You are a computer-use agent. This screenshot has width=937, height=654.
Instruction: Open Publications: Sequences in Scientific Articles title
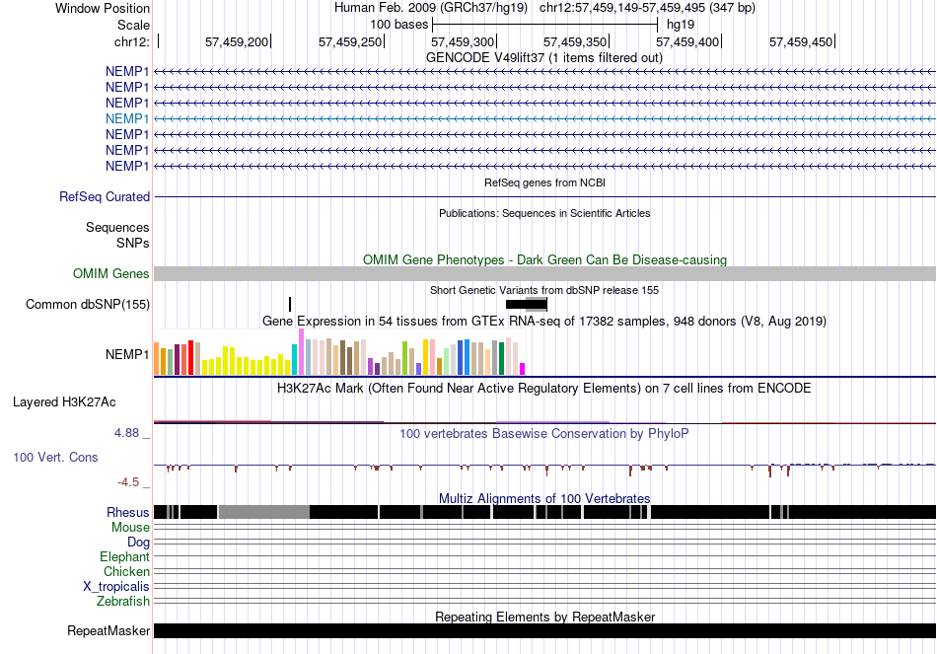[544, 213]
